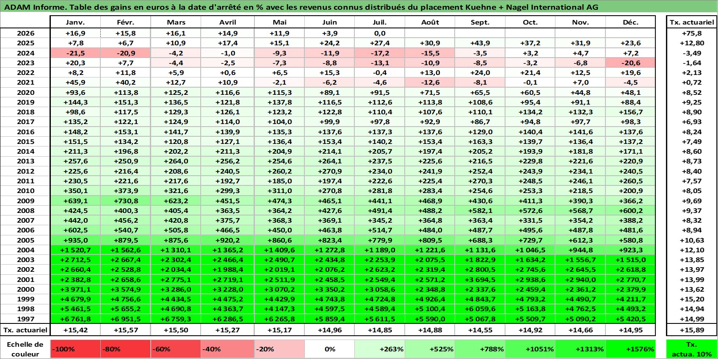This screenshot has height=359, width=718.
Task: Click the -40% legend swatch
Action: point(227,349)
